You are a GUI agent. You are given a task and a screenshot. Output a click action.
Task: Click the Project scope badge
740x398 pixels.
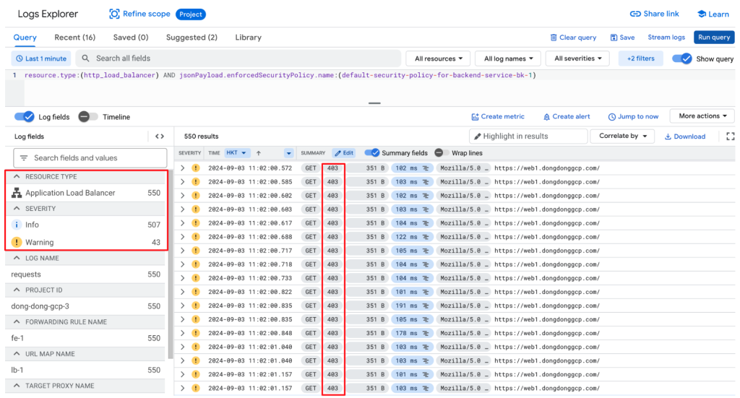coord(191,14)
